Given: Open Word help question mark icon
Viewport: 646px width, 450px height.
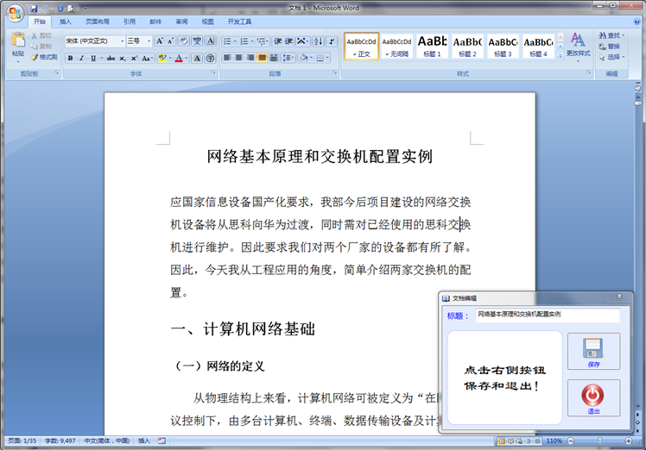Looking at the screenshot, I should coord(636,22).
